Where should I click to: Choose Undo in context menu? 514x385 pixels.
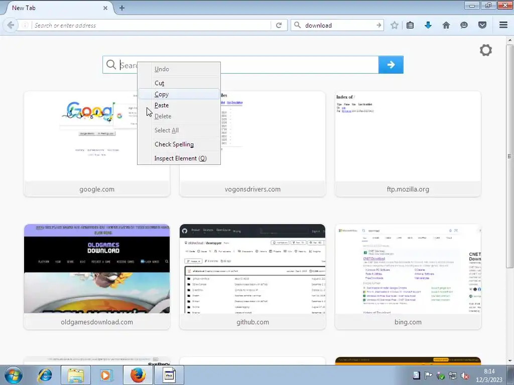[179, 69]
